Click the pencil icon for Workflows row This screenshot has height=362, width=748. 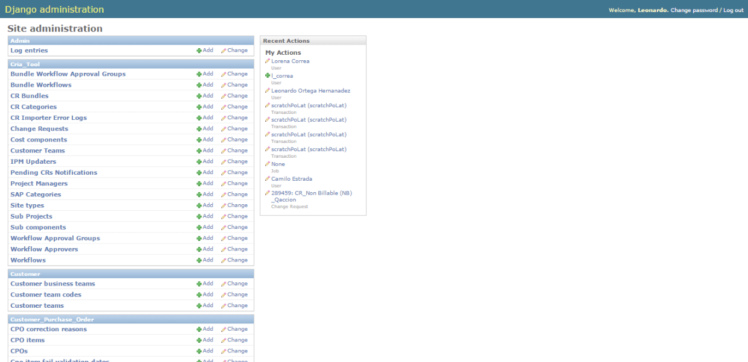[224, 260]
